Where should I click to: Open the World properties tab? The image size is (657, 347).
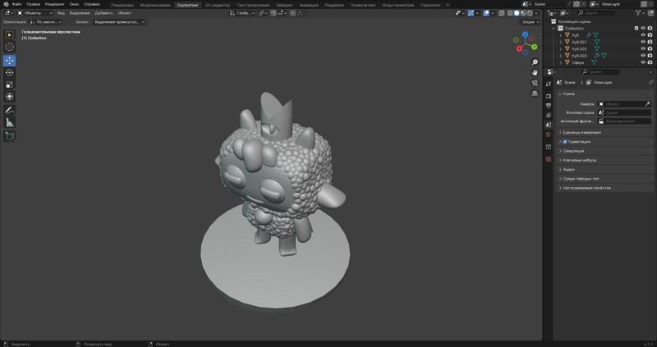549,135
